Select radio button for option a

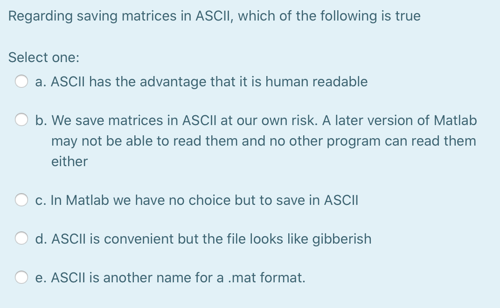tap(21, 82)
